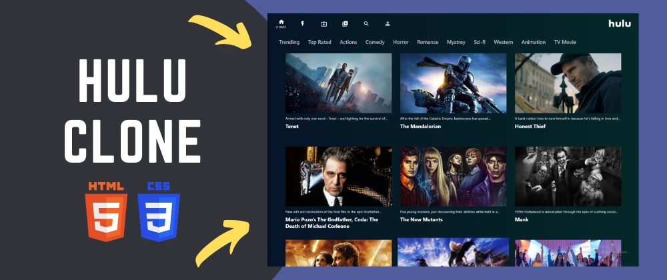Select the Top Rated category
Screen dimensions: 667x280
pos(319,42)
